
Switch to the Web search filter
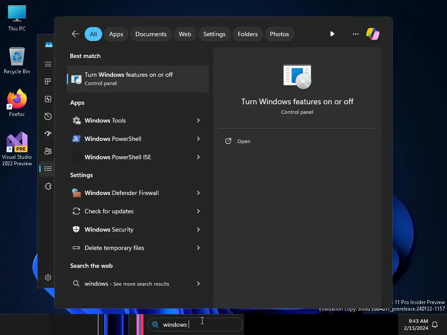point(185,34)
